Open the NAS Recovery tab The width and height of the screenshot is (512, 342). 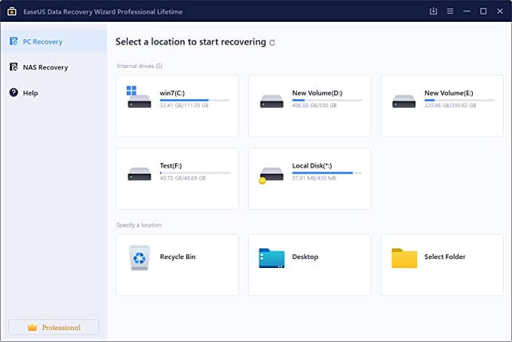pyautogui.click(x=54, y=67)
